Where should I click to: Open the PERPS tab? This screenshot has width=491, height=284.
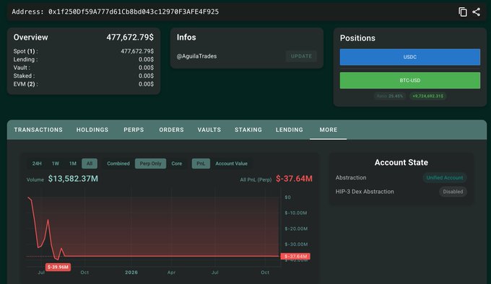pyautogui.click(x=134, y=130)
